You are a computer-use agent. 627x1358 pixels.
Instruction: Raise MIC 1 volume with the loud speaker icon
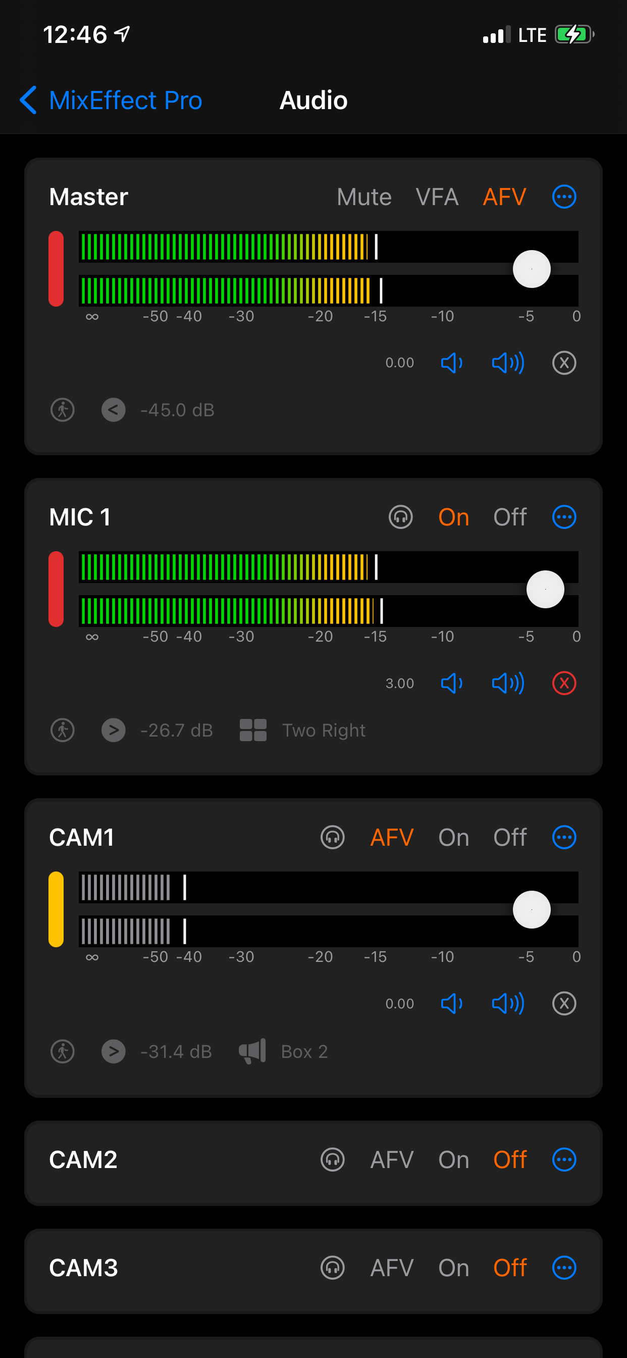coord(507,683)
